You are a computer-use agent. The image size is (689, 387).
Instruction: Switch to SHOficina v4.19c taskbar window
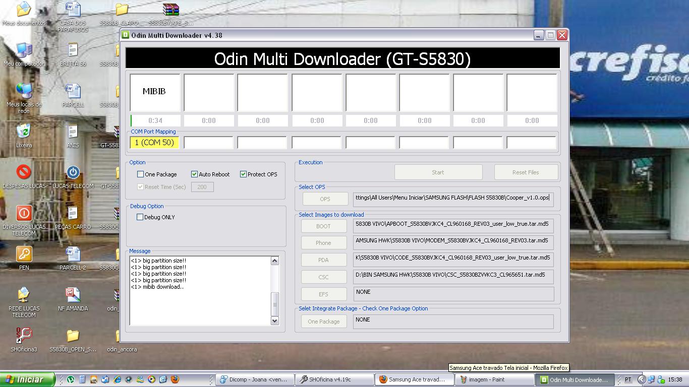click(x=334, y=379)
